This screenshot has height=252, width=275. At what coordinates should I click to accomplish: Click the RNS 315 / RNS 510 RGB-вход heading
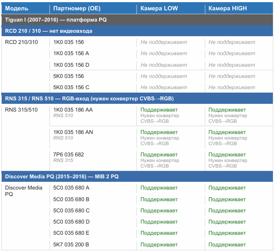[x=137, y=99]
